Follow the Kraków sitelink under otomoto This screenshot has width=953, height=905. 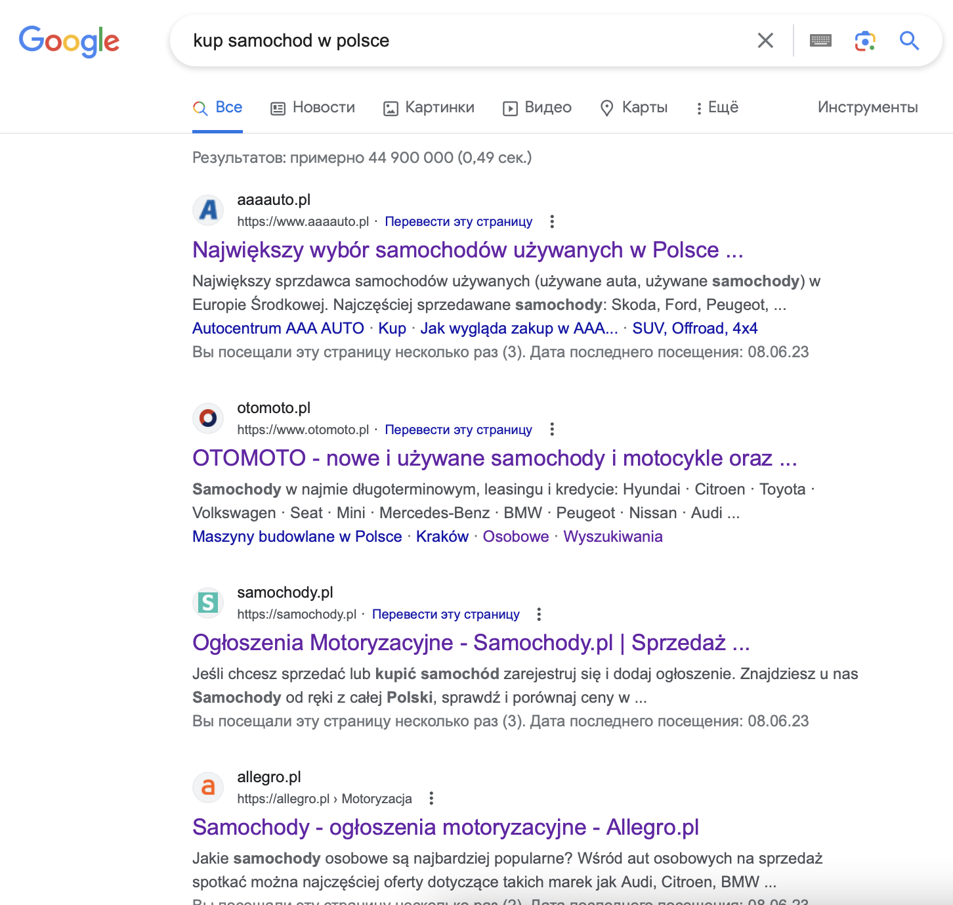click(442, 537)
